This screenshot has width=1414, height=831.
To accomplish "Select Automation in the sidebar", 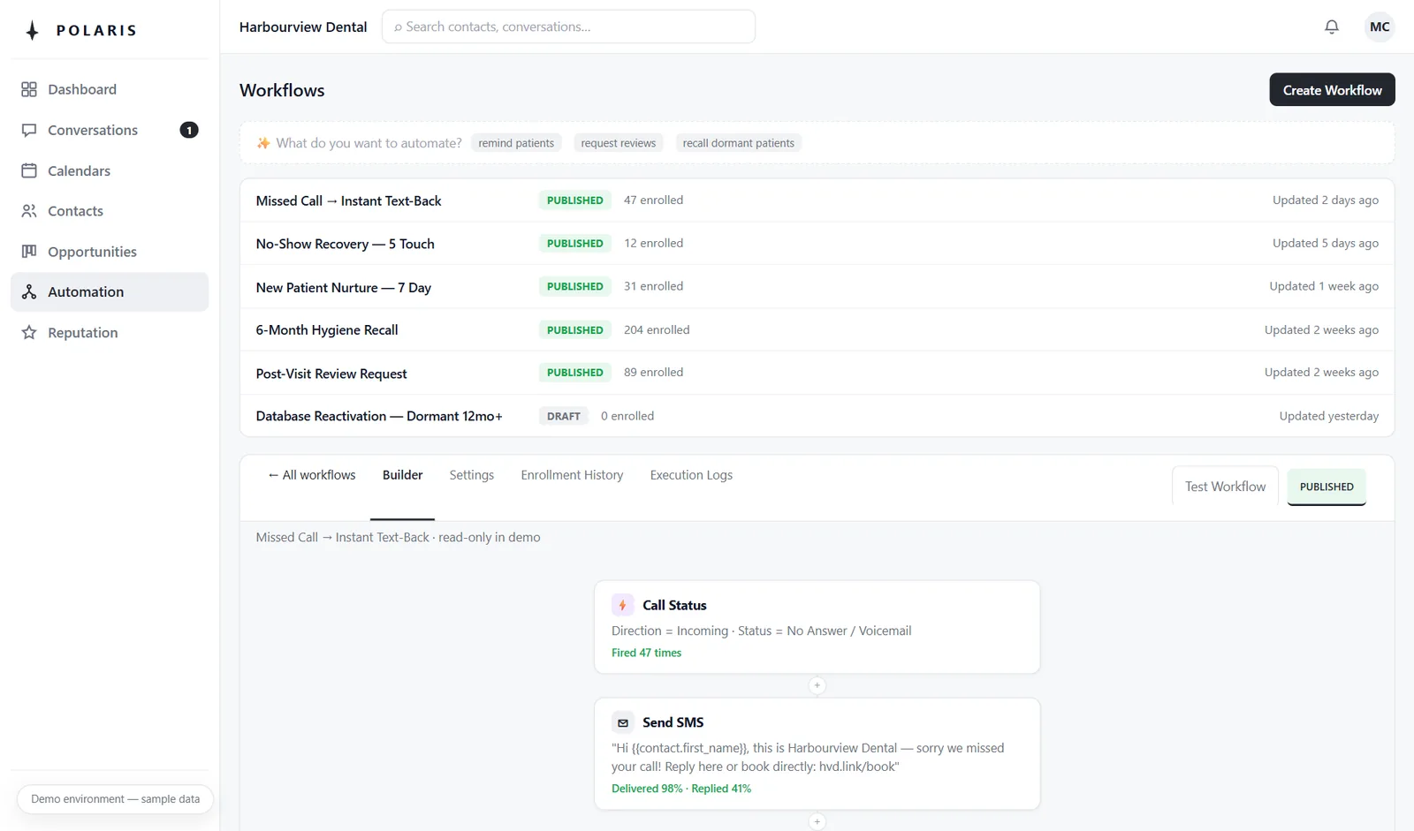I will coord(110,292).
